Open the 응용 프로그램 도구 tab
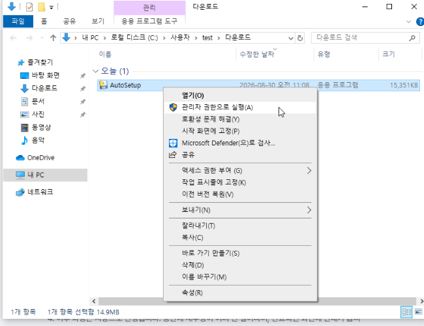This screenshot has width=424, height=326. [149, 21]
